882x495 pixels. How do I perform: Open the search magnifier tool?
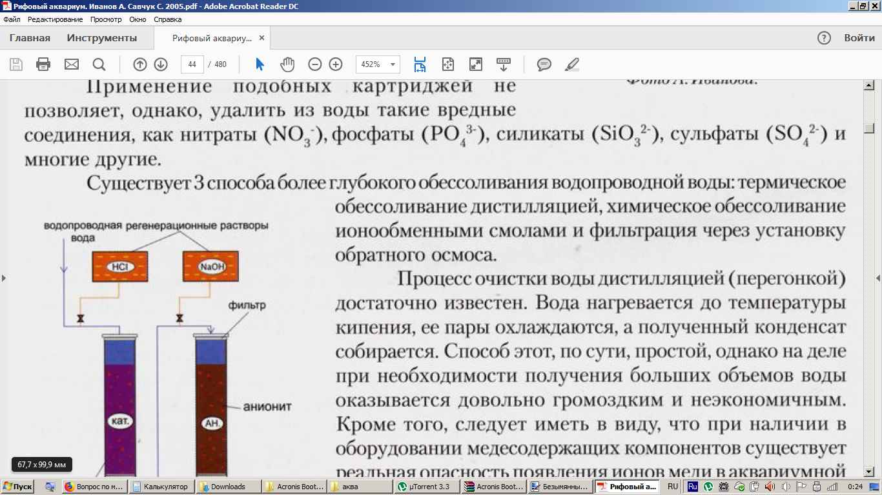pyautogui.click(x=99, y=64)
